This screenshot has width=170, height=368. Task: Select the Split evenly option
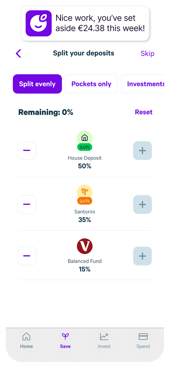[37, 84]
